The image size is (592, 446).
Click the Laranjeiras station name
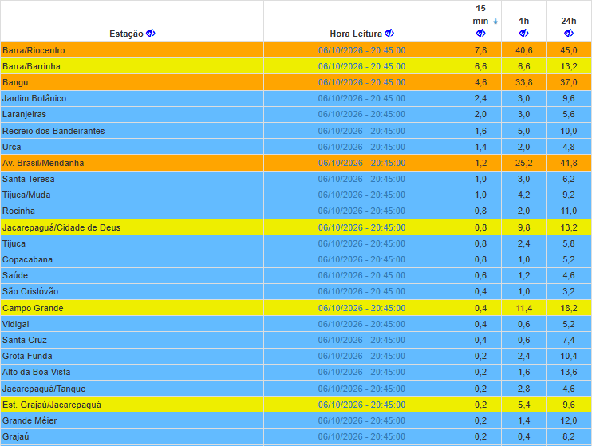click(x=24, y=114)
